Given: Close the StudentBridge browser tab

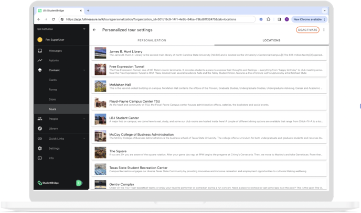Looking at the screenshot, I should coord(81,10).
